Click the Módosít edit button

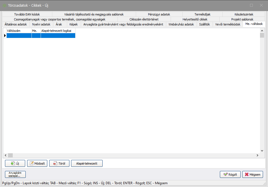37,163
